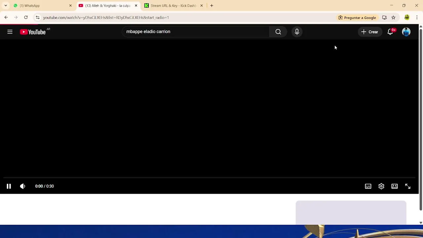
Task: Click the page vertical scrollbar thumb
Action: pos(421,119)
